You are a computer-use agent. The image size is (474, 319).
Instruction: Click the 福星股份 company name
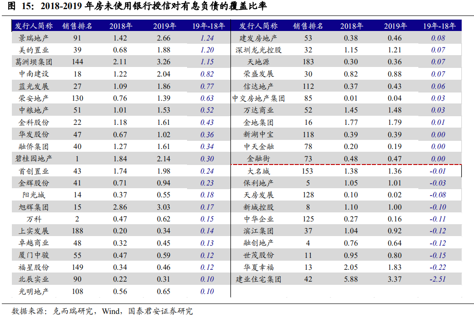tap(34, 268)
